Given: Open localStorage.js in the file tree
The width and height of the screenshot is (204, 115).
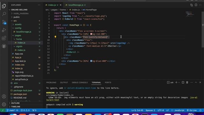Looking at the screenshot, I should pyautogui.click(x=24, y=32).
